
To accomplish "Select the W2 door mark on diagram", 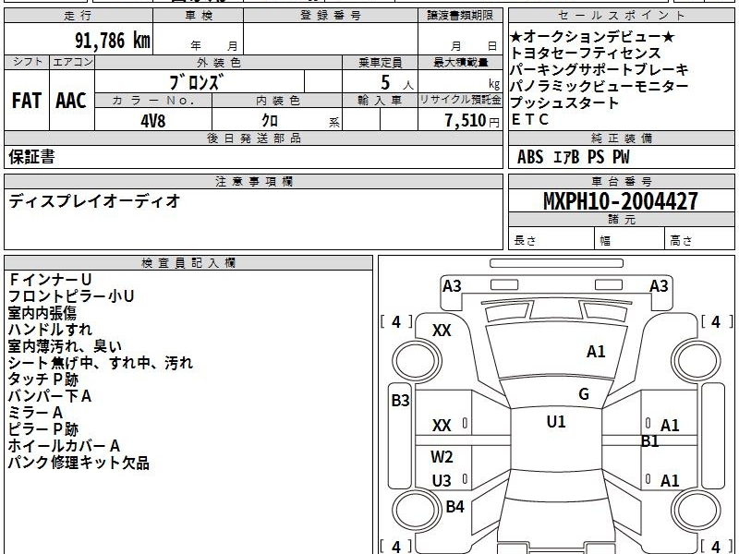I will point(442,456).
